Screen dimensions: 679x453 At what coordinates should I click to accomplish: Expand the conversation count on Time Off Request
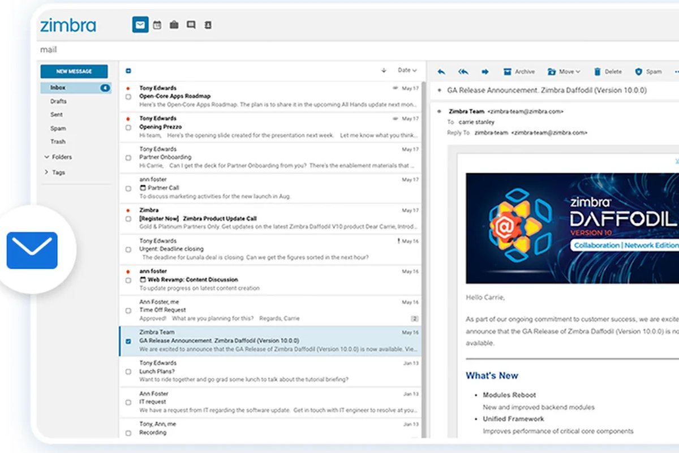415,319
